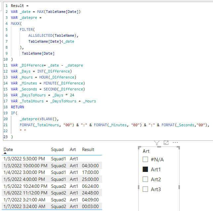Click 'FORMAT(_Seconds,"00")' on line 21
Viewport: 213px width, 211px height.
[x=184, y=125]
